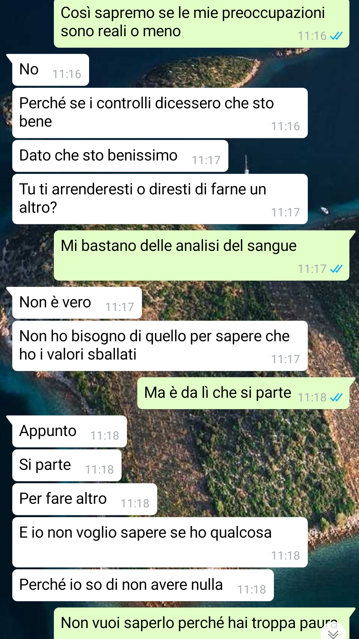
Task: Select the 'Si parte' message
Action: pos(67,465)
